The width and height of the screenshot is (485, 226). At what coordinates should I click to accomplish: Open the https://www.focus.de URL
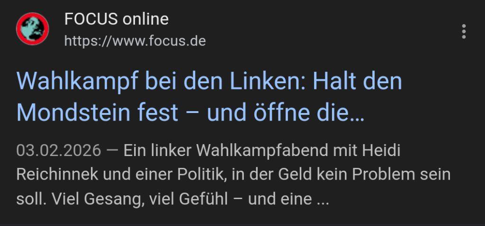pos(135,41)
